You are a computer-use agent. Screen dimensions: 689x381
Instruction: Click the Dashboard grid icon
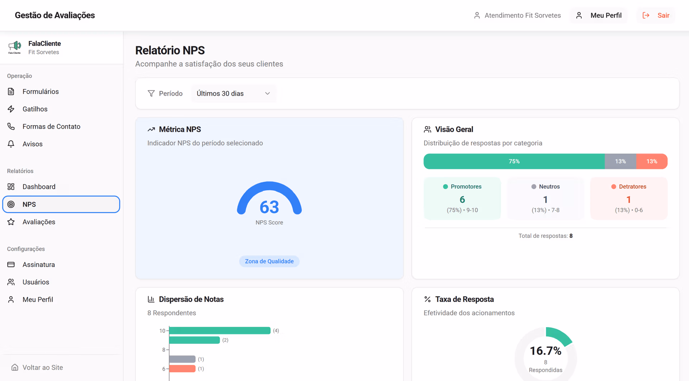coord(11,187)
